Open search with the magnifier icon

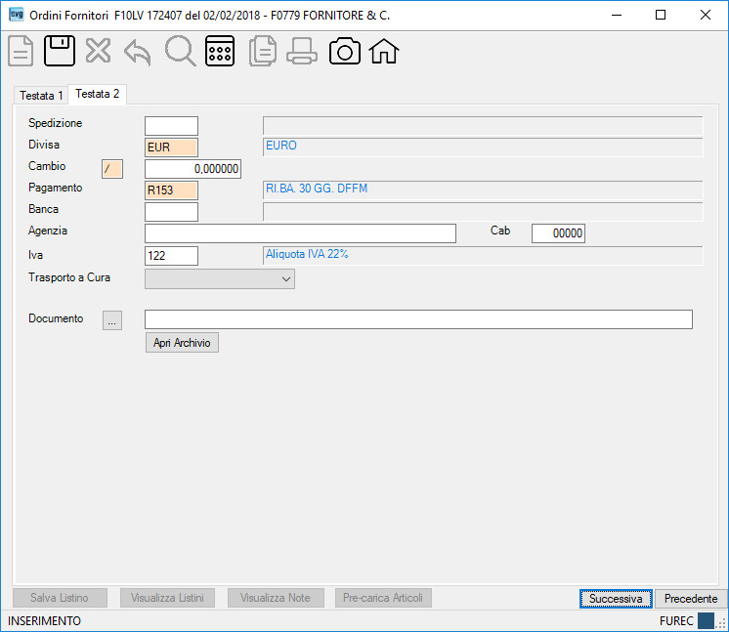coord(181,51)
